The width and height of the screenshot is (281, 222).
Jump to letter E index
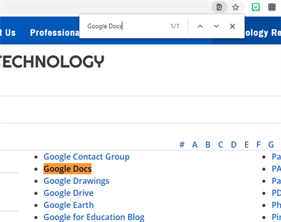point(247,145)
